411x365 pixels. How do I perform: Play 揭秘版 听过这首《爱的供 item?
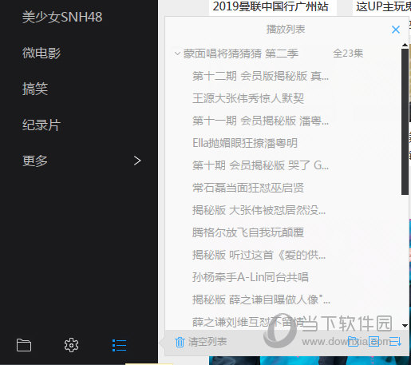coord(259,255)
